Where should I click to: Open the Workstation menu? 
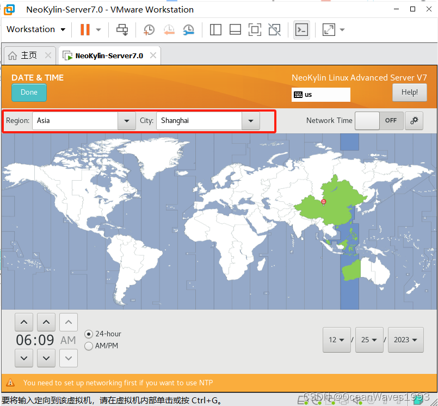click(x=36, y=29)
